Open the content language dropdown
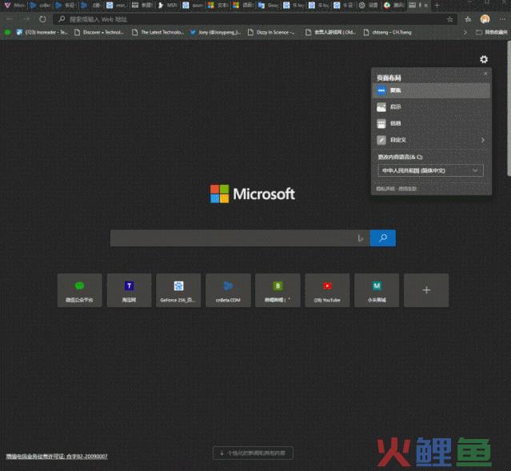This screenshot has width=511, height=471. (430, 170)
